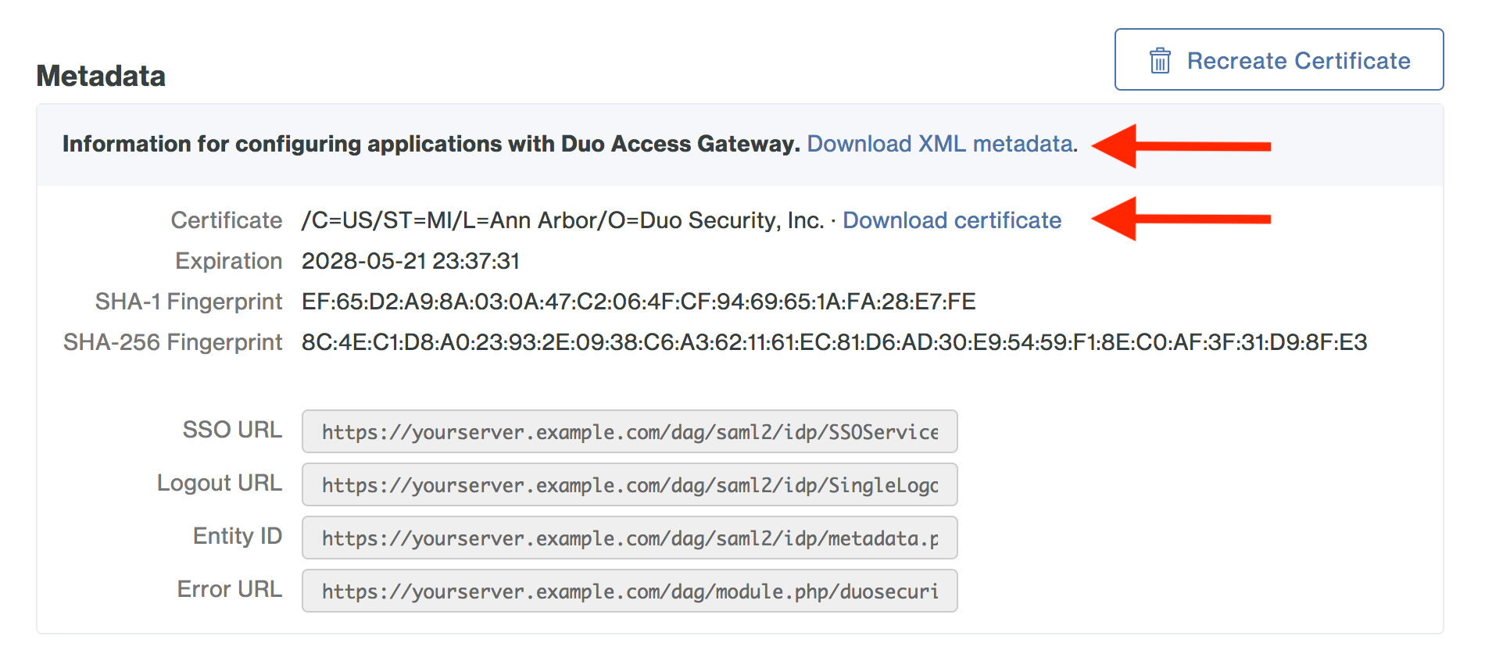
Task: Focus the SSO URL field
Action: 629,431
